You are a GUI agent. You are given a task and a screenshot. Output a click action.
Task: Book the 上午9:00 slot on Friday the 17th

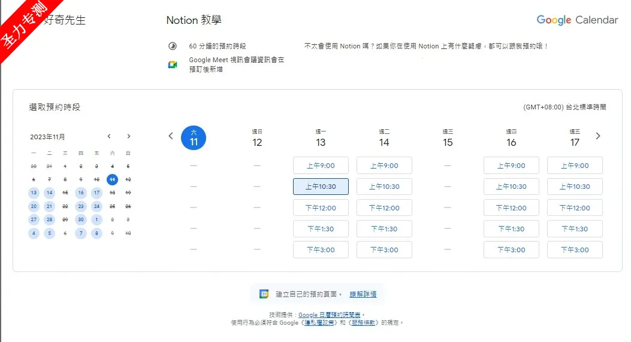pyautogui.click(x=575, y=166)
